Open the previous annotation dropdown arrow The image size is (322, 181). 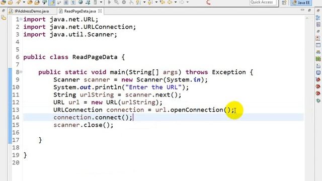pyautogui.click(x=156, y=3)
